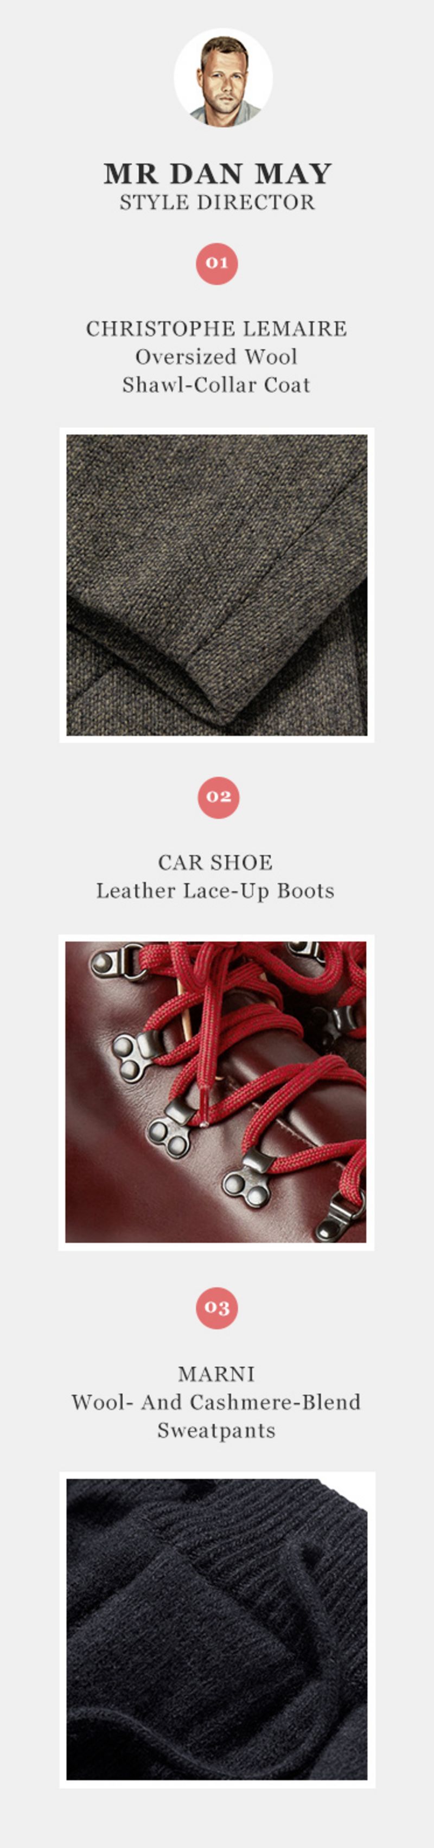Click the red 03 number badge
The height and width of the screenshot is (1848, 434).
pos(217,1308)
